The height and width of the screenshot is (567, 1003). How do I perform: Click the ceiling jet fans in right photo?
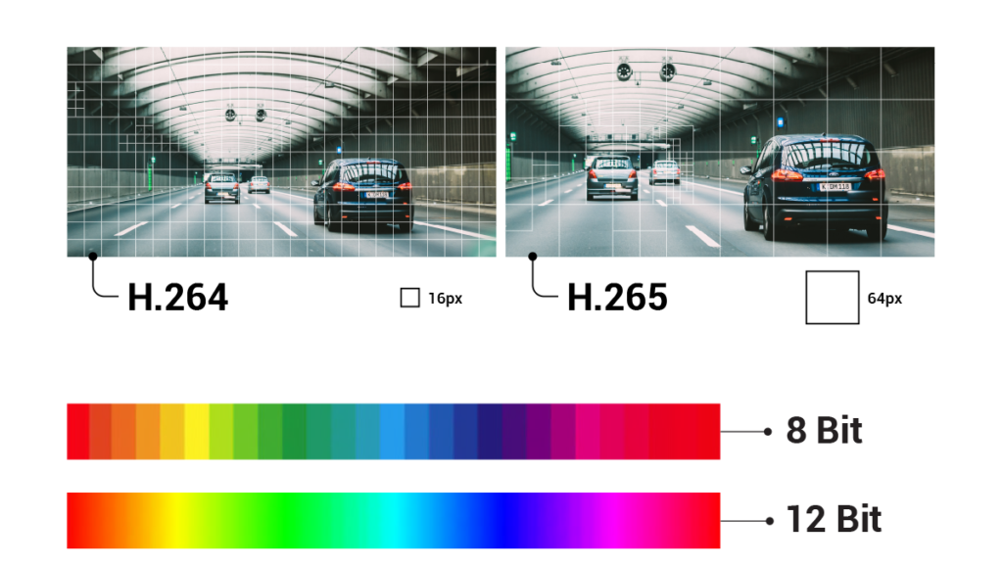(x=645, y=71)
